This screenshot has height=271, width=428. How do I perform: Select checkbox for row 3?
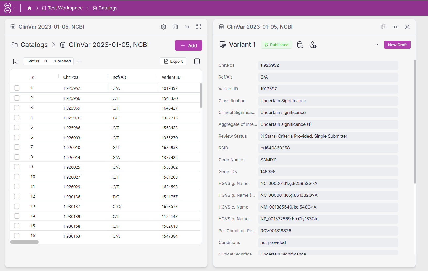[17, 108]
